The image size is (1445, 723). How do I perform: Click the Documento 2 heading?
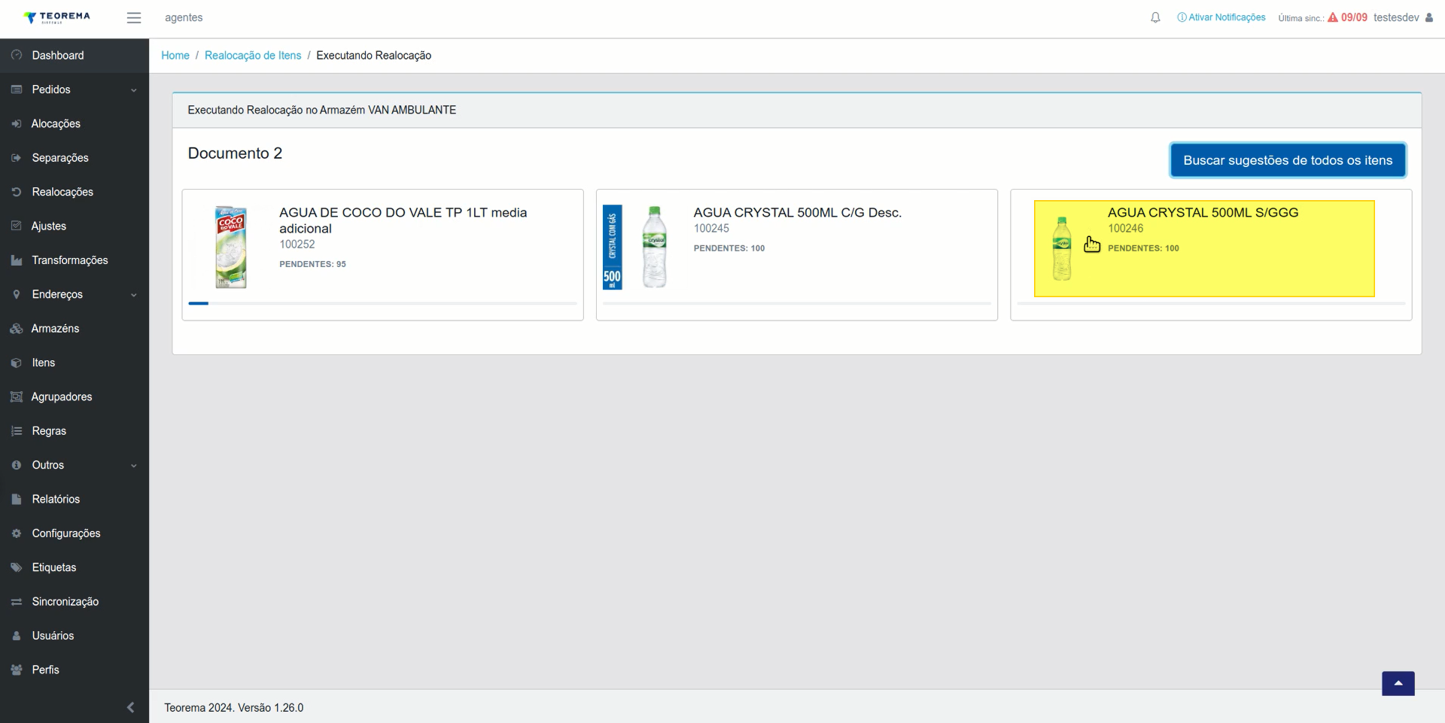pos(235,153)
